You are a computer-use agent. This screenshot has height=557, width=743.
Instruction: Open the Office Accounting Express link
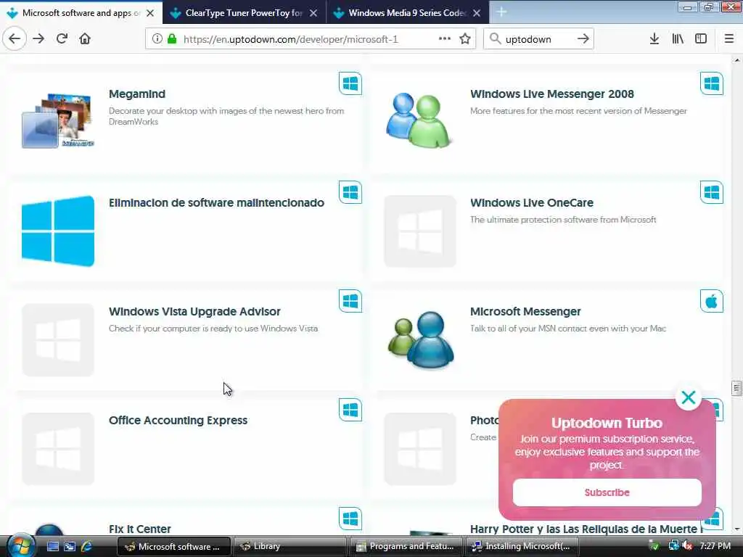click(178, 421)
